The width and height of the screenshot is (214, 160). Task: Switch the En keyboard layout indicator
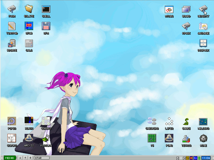[x=195, y=158]
